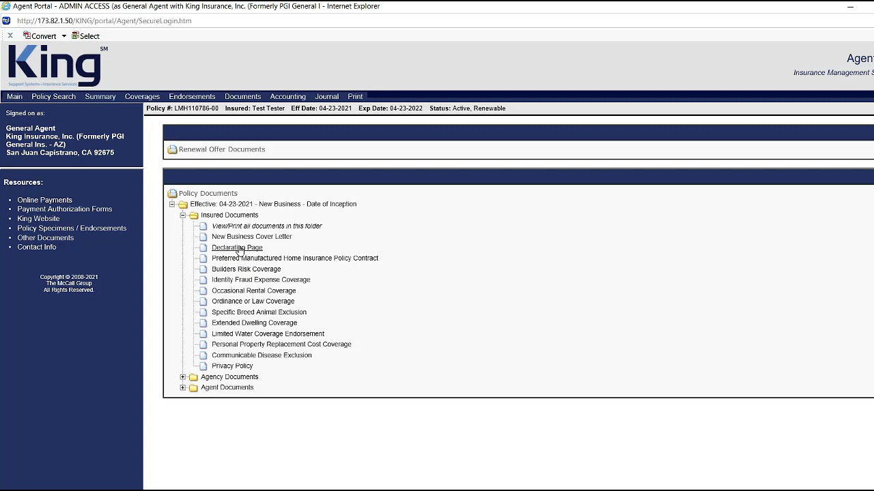Screen dimensions: 874x491
Task: Click the Renewal Offer Documents folder icon
Action: pyautogui.click(x=172, y=149)
